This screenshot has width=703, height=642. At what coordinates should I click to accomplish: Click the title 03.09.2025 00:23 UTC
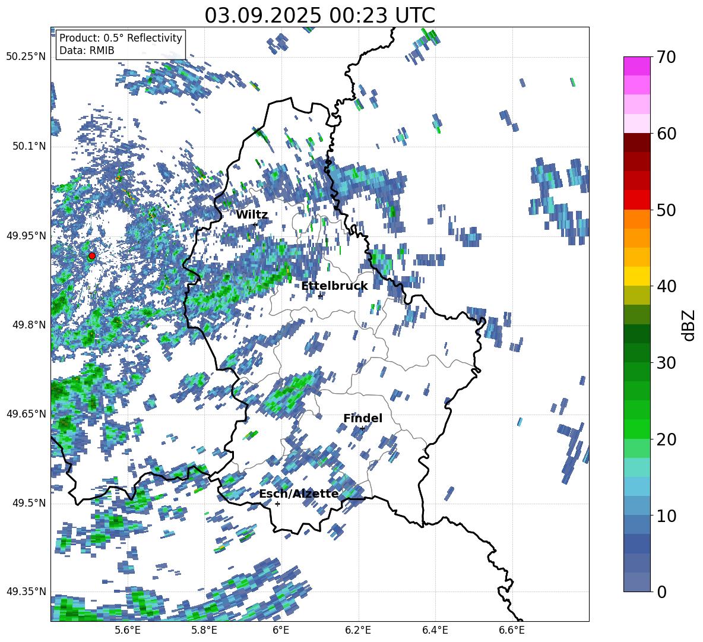319,15
